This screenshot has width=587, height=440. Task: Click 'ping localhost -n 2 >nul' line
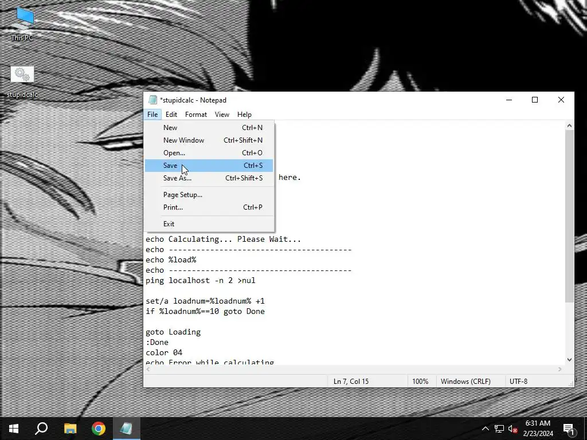(201, 280)
